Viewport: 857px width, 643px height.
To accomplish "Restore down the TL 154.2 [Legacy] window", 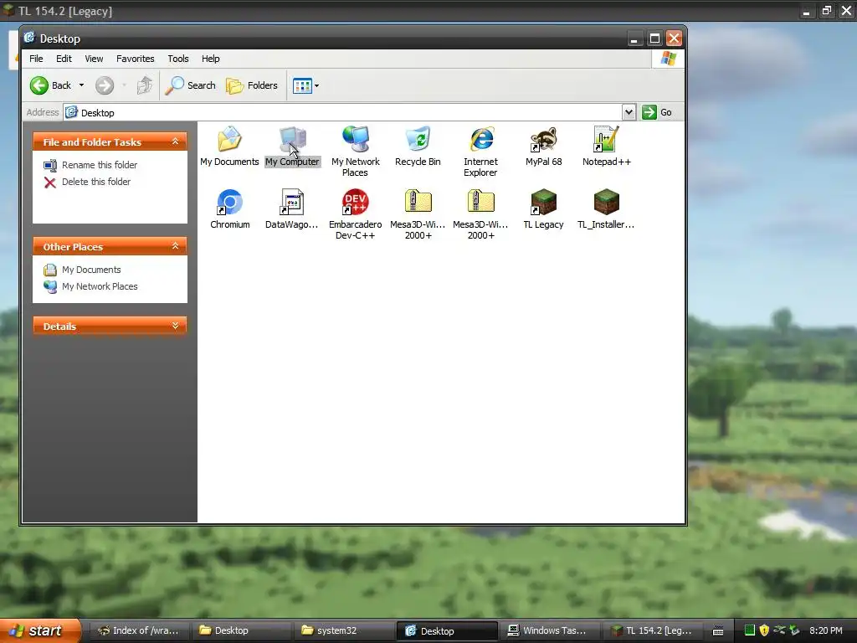I will (x=826, y=10).
